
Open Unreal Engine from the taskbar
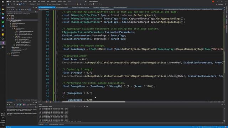[x=3, y=47]
